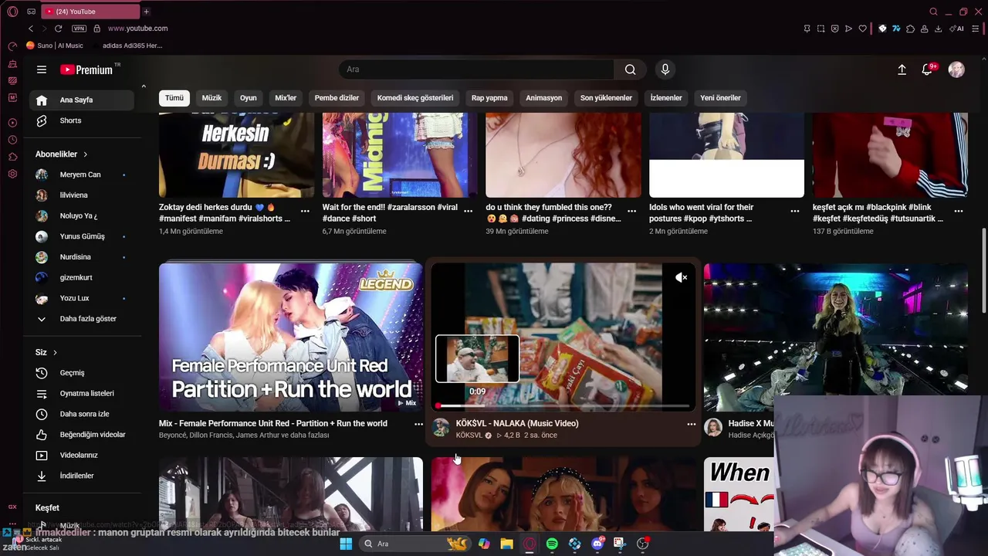Image resolution: width=988 pixels, height=556 pixels.
Task: Select the Oyun filter chip
Action: click(248, 98)
